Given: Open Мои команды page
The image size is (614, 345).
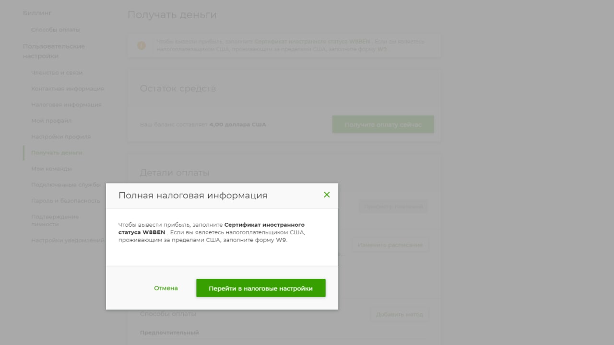Looking at the screenshot, I should pyautogui.click(x=51, y=169).
